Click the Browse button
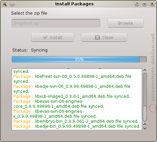The height and width of the screenshot is (142, 157). pyautogui.click(x=126, y=23)
